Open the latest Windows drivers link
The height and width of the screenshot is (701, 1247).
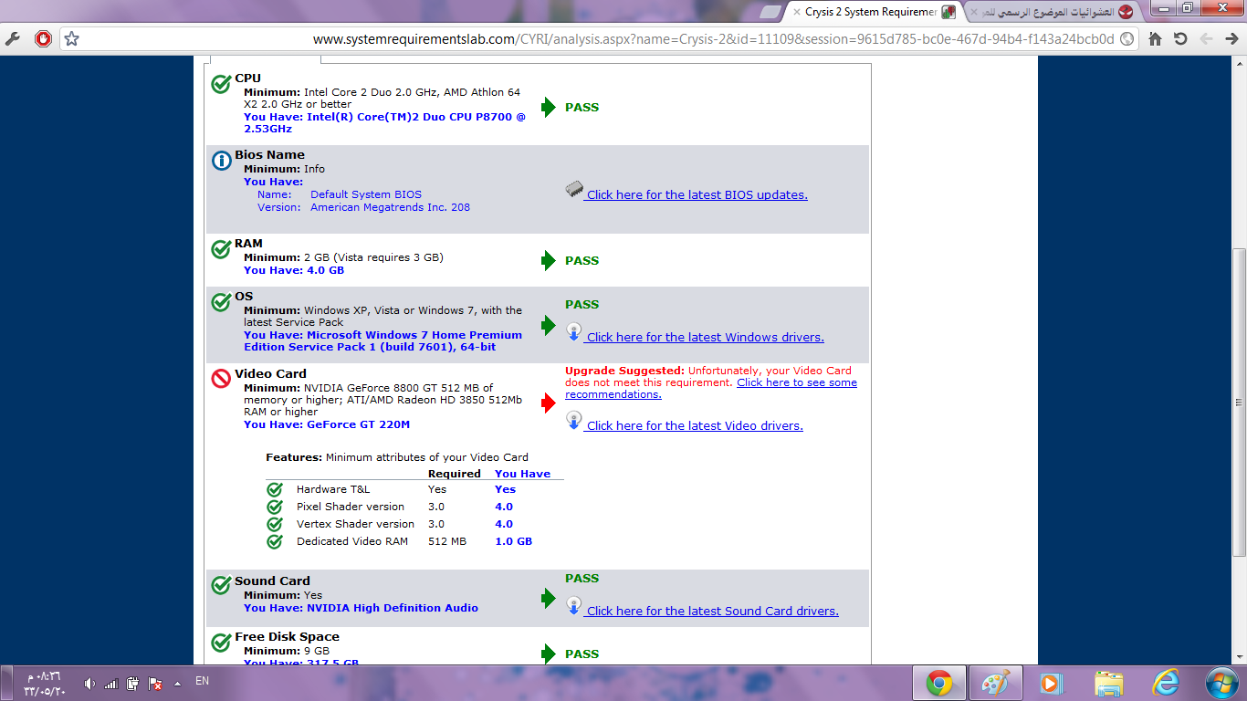click(706, 337)
